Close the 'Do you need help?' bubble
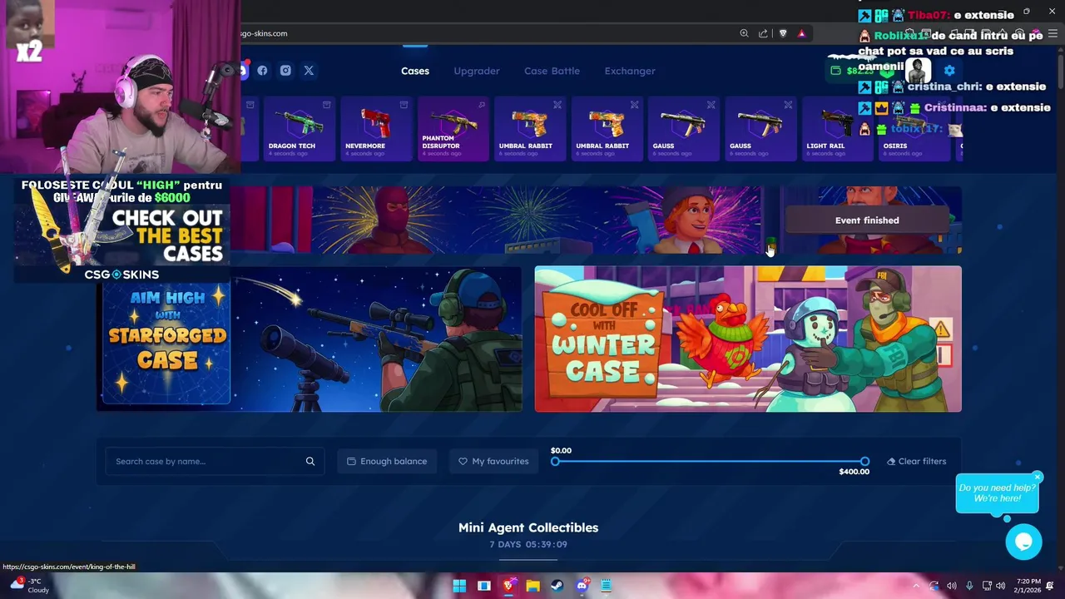1065x599 pixels. coord(1037,478)
